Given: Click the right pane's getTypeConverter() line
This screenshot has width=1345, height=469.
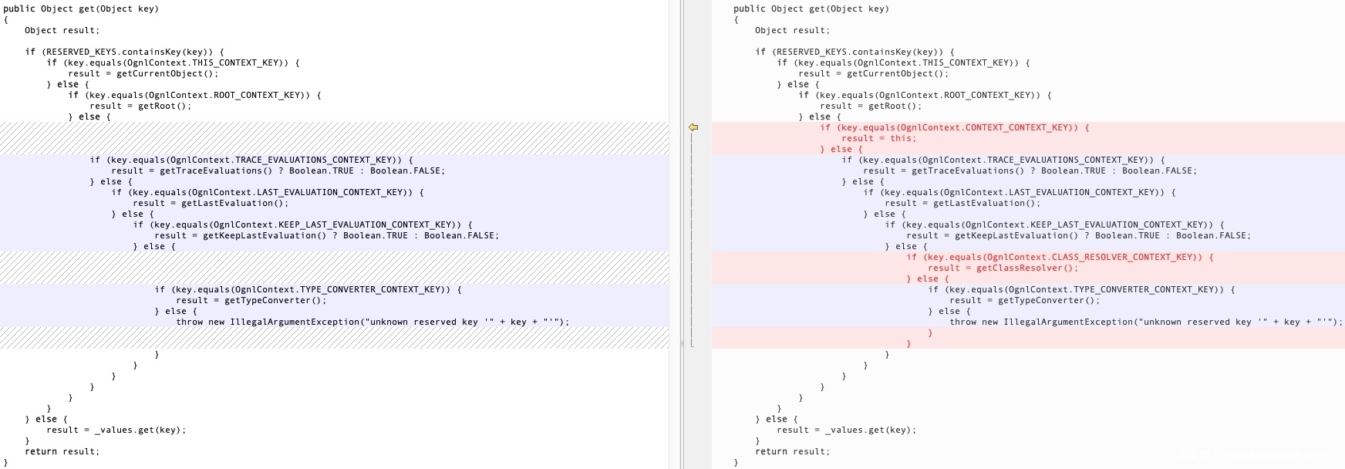Looking at the screenshot, I should [x=1024, y=301].
